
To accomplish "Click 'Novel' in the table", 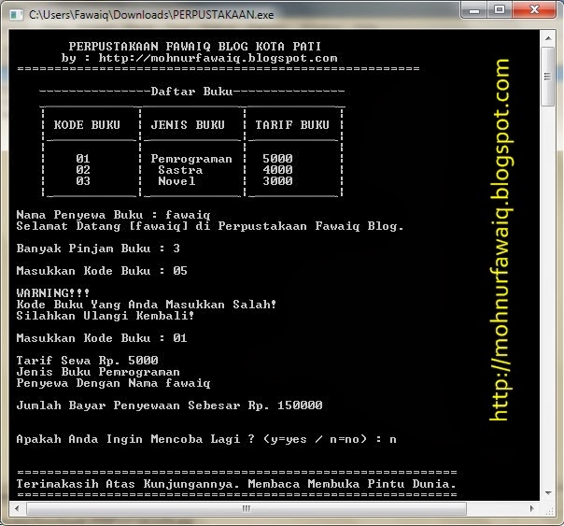I will [x=176, y=181].
